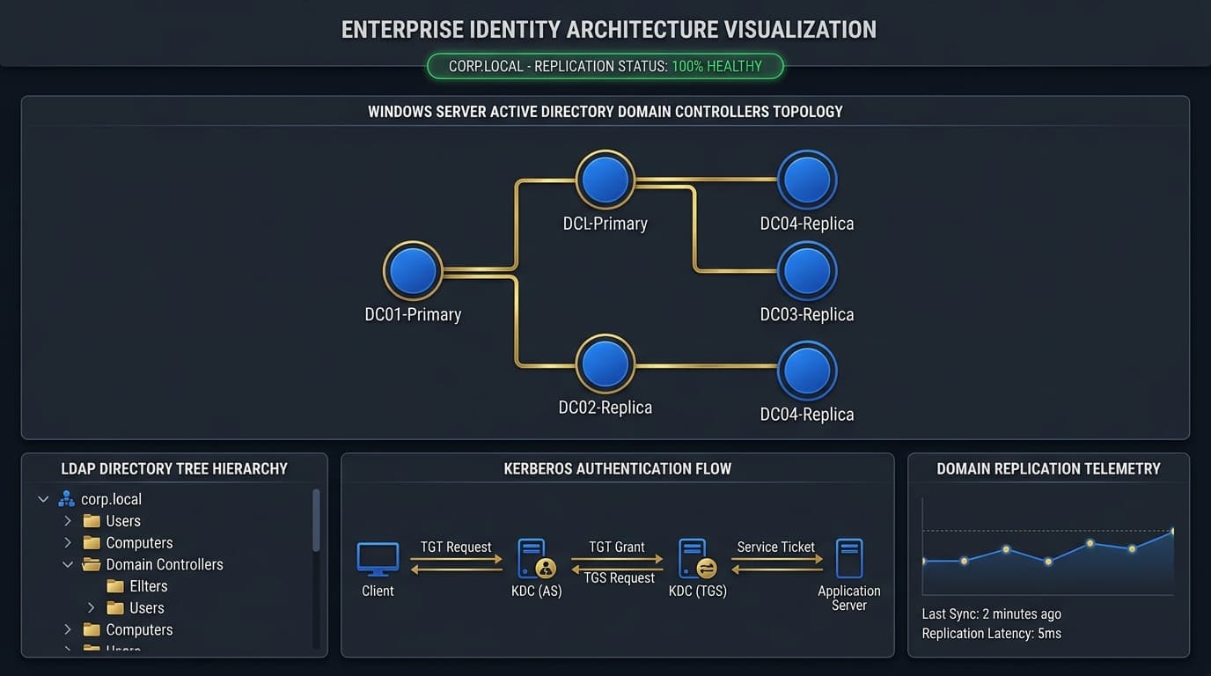
Task: Click the DC01-Primary domain controller node
Action: point(413,271)
